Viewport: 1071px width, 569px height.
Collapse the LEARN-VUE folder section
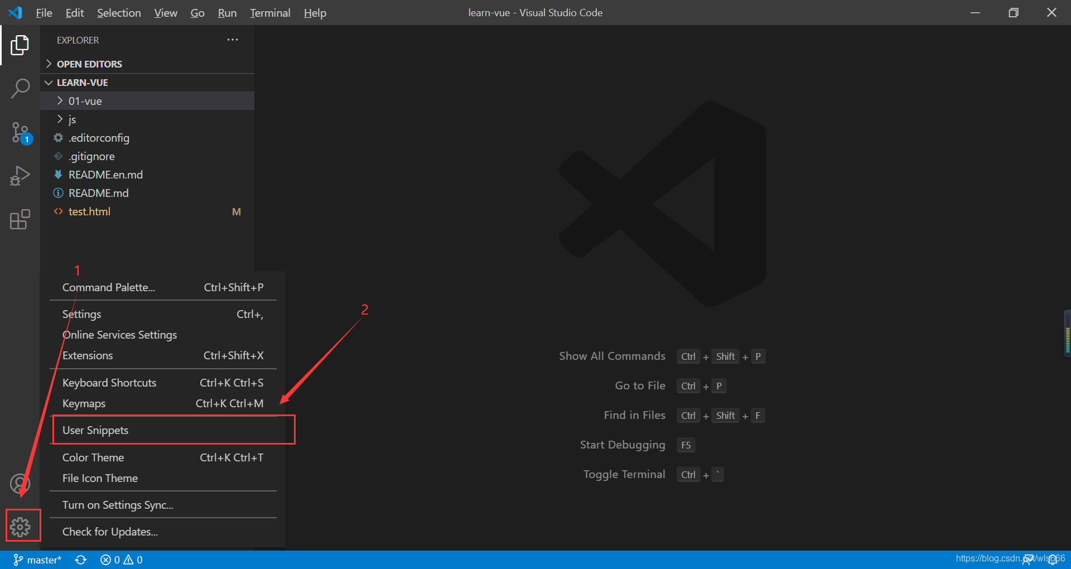[147, 83]
